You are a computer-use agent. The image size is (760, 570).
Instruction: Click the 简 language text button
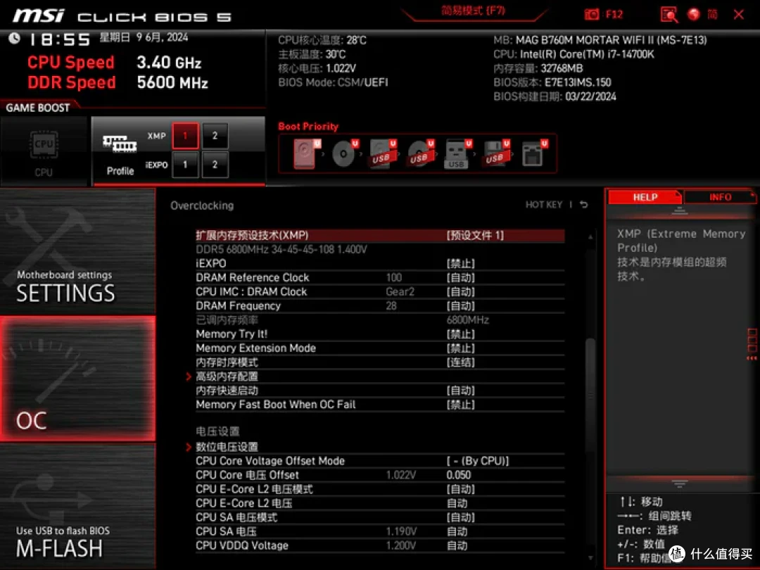pos(712,15)
